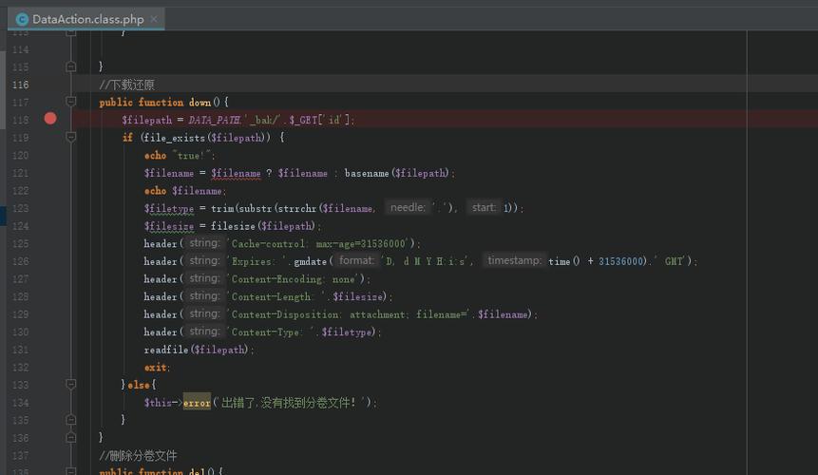Select the DataAction.class.php editor tab
Viewport: 818px width, 475px height.
86,19
